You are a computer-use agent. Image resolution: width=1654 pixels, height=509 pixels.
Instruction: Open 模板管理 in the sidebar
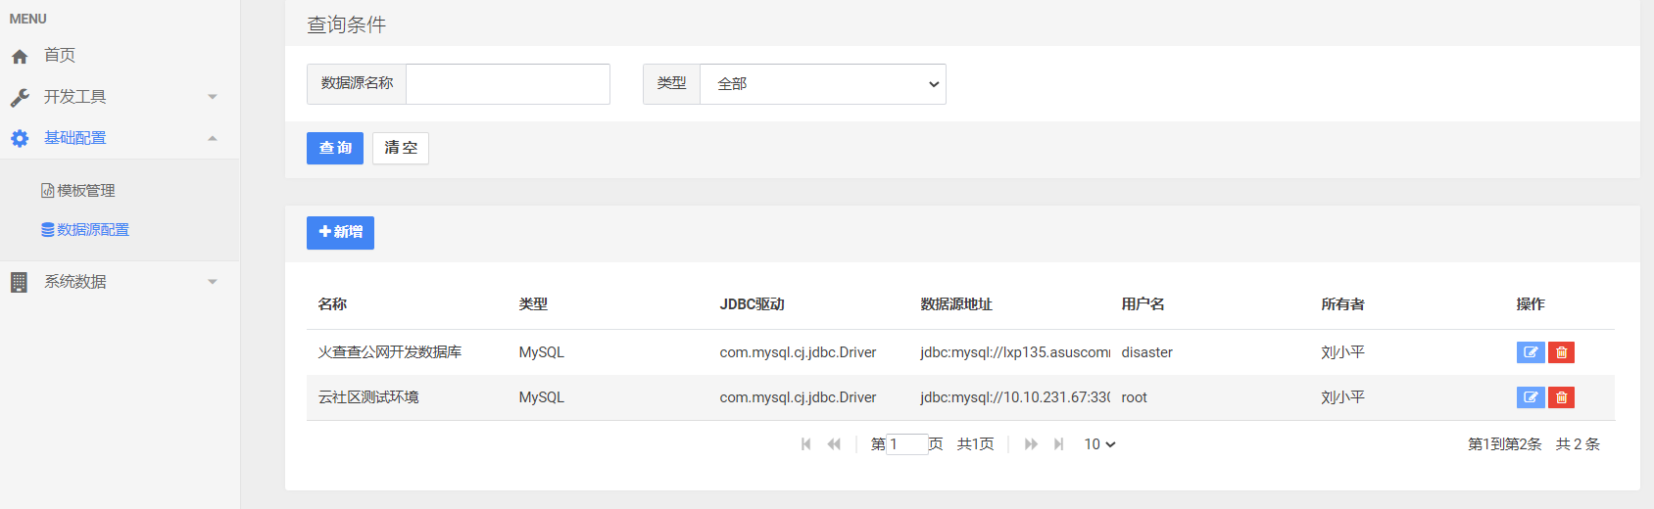[x=78, y=191]
